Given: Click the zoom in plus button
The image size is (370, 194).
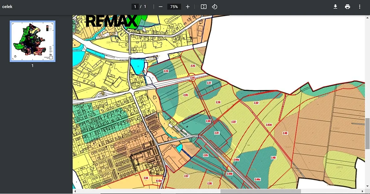Looking at the screenshot, I should pos(188,7).
